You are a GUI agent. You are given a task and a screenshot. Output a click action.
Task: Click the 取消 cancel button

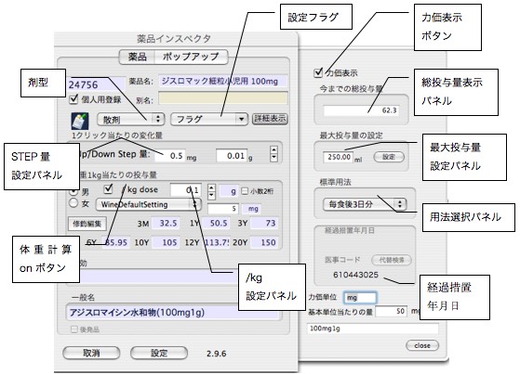tap(91, 354)
